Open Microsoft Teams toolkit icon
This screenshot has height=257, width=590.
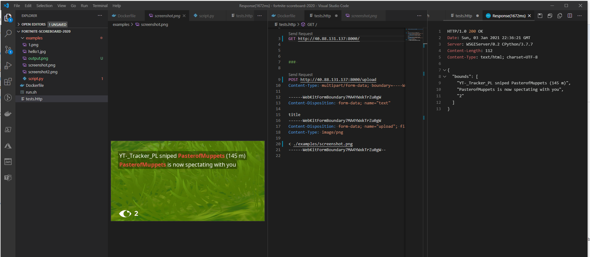tap(8, 178)
